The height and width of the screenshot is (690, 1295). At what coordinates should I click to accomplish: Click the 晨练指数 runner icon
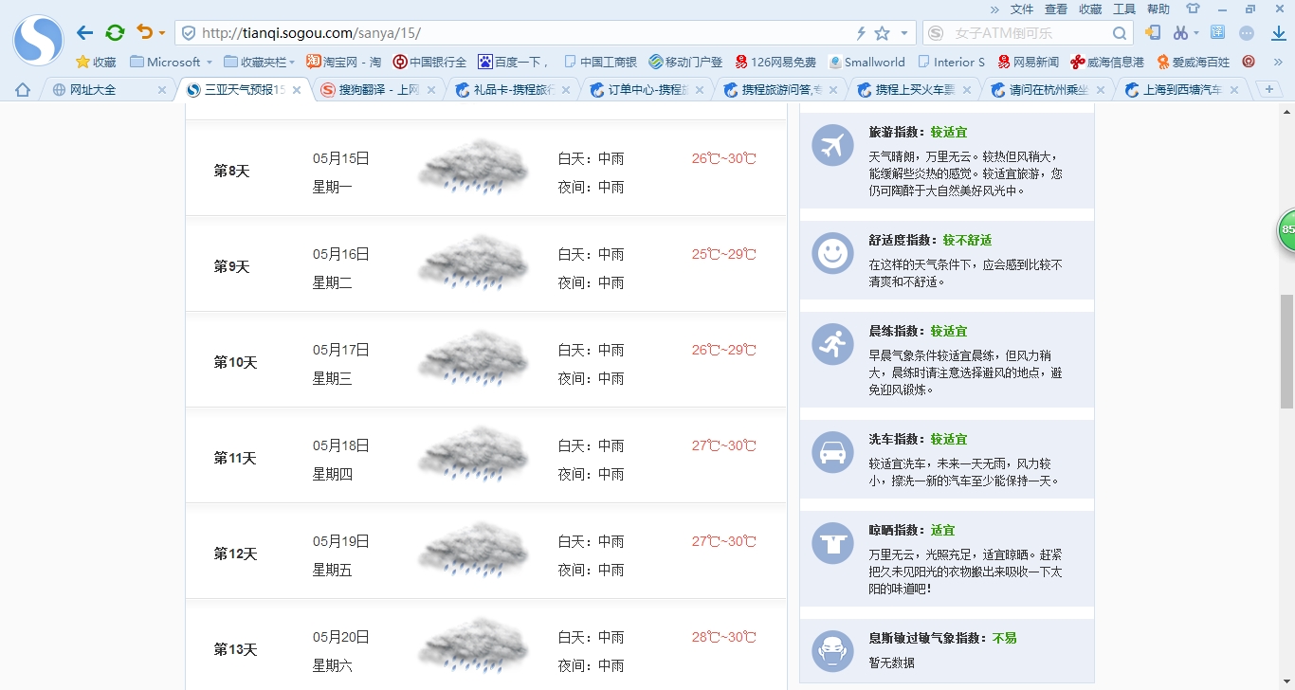point(832,344)
